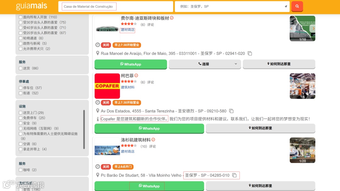Click WhatsApp button for 柯巴菲

pos(149,128)
